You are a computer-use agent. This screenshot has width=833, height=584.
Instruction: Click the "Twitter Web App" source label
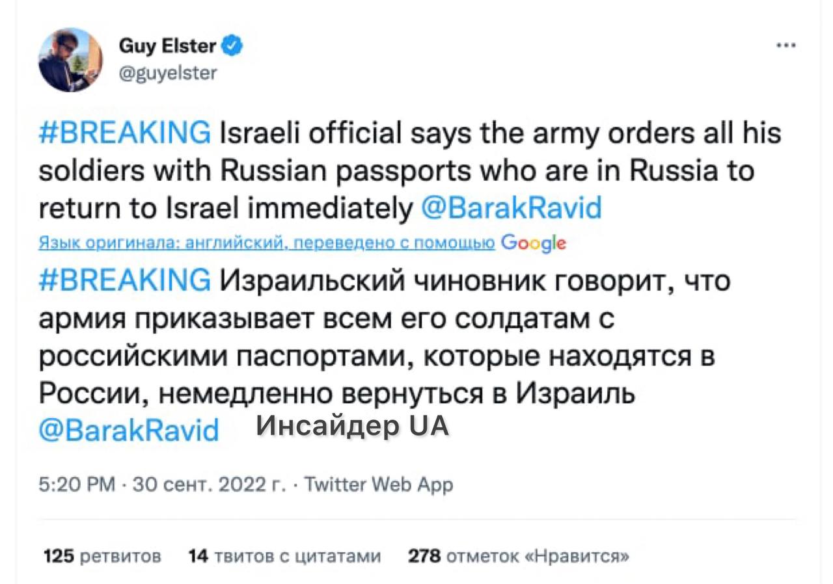coord(379,484)
